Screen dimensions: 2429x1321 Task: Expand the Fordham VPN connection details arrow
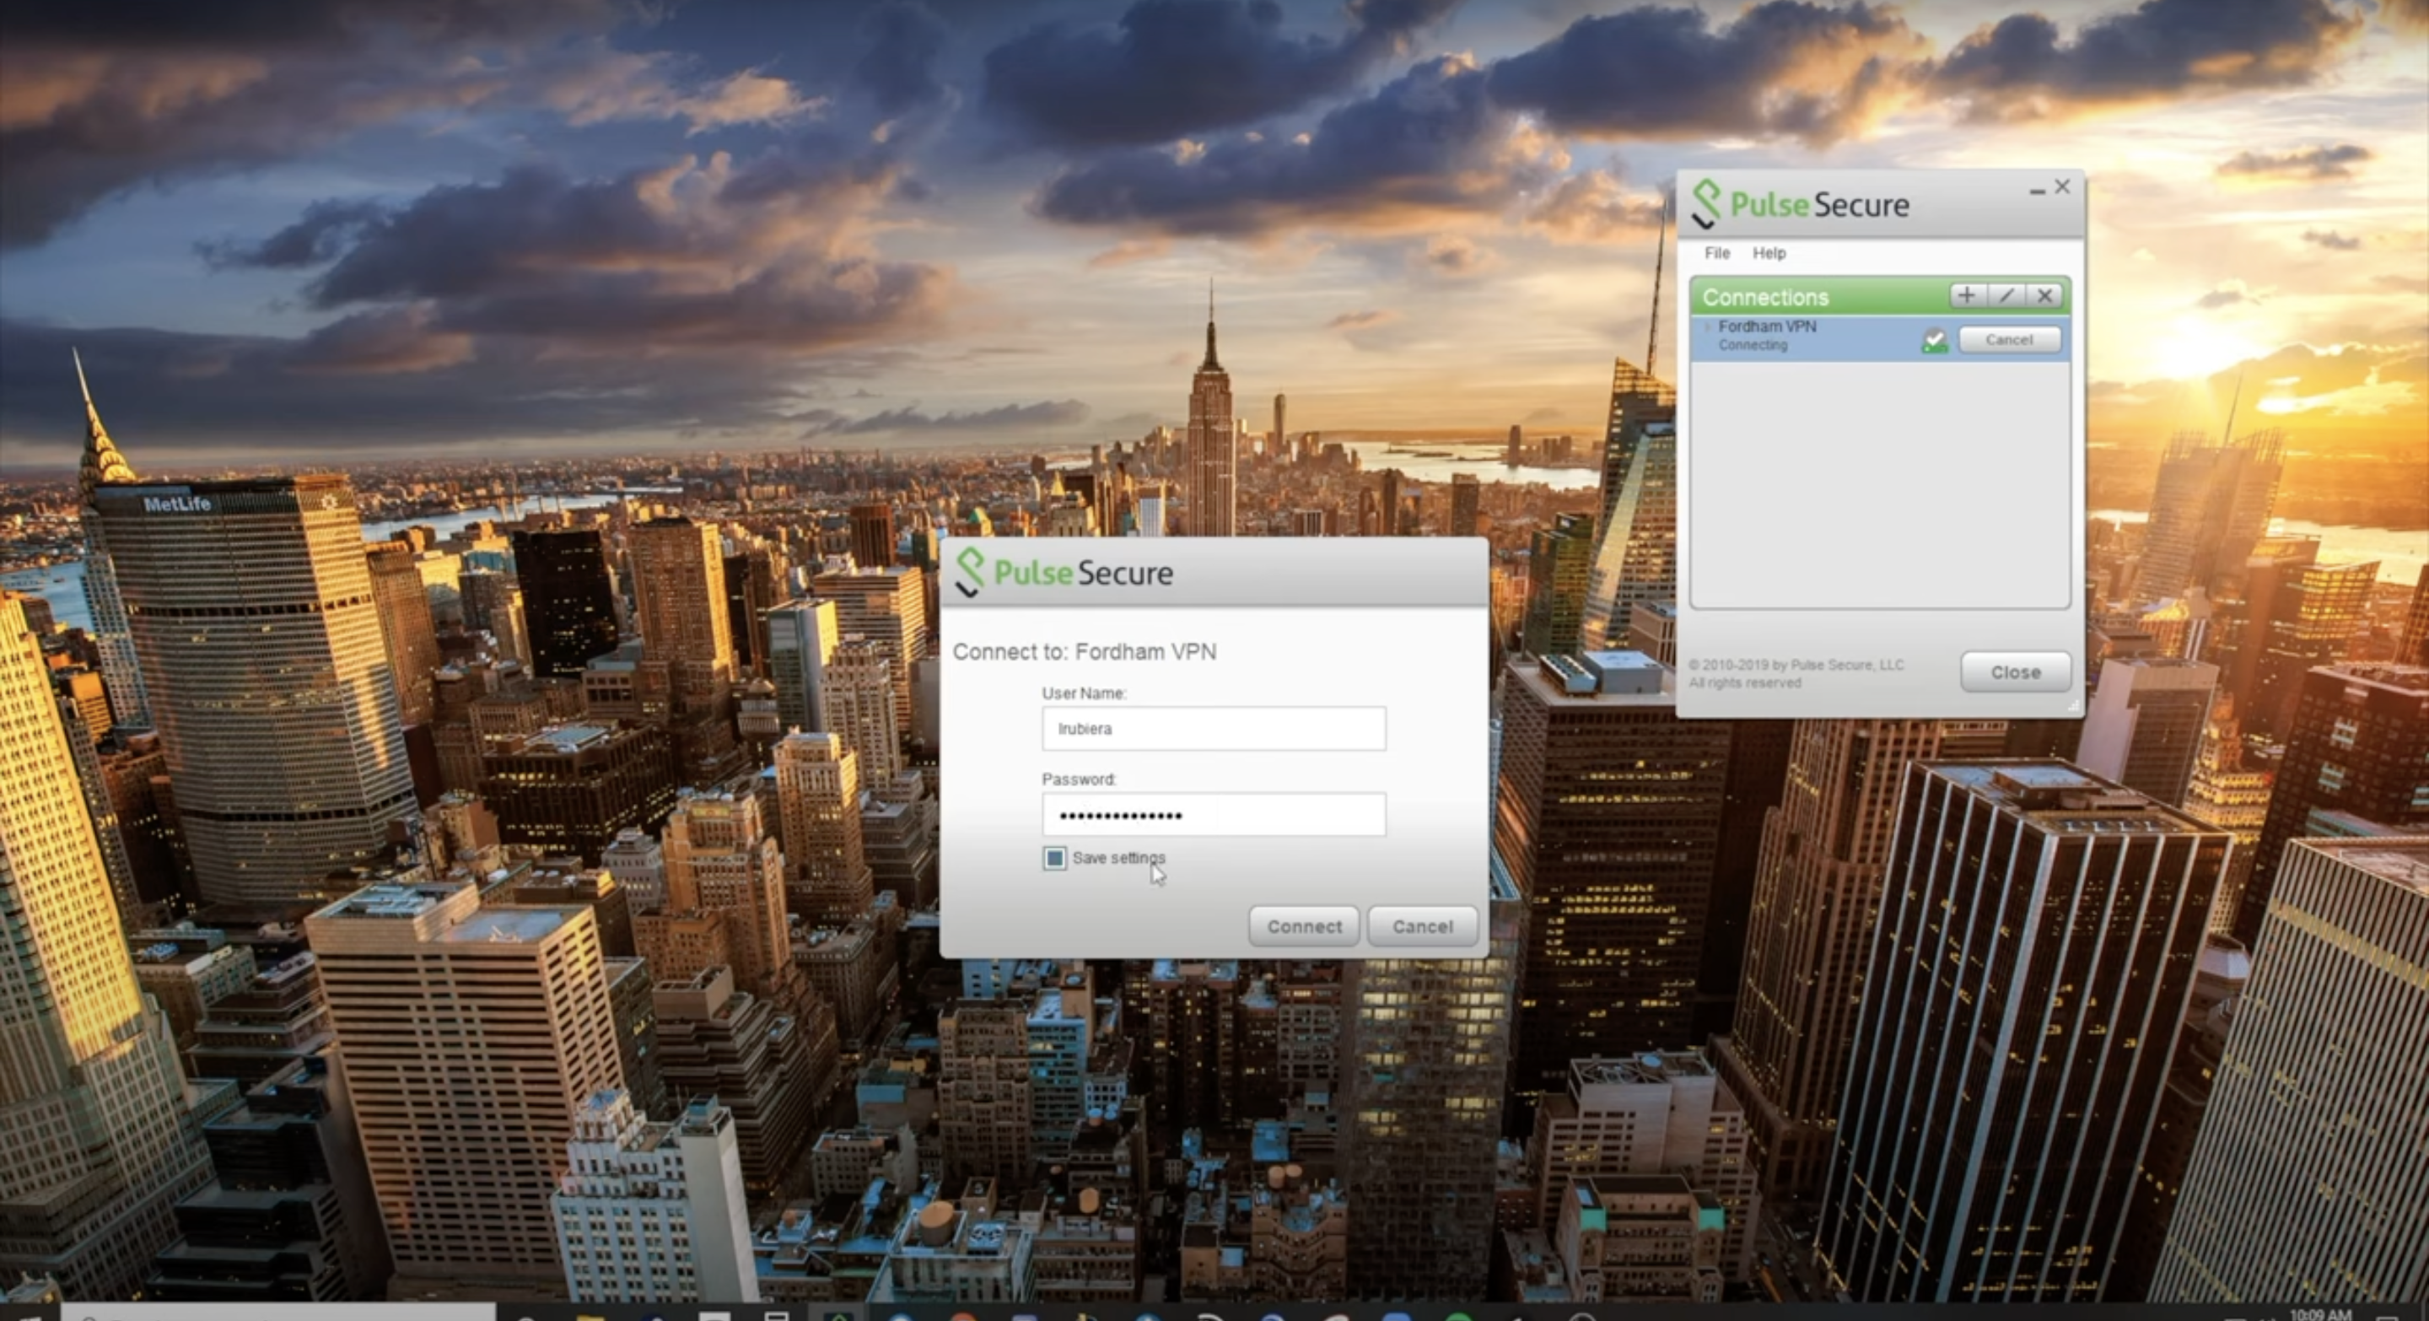pos(1707,327)
